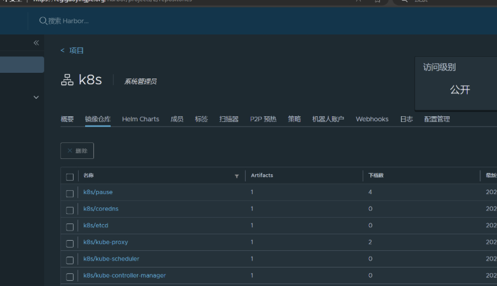Click the search magnifier icon in Harbor header
The image size is (497, 286).
pyautogui.click(x=43, y=21)
